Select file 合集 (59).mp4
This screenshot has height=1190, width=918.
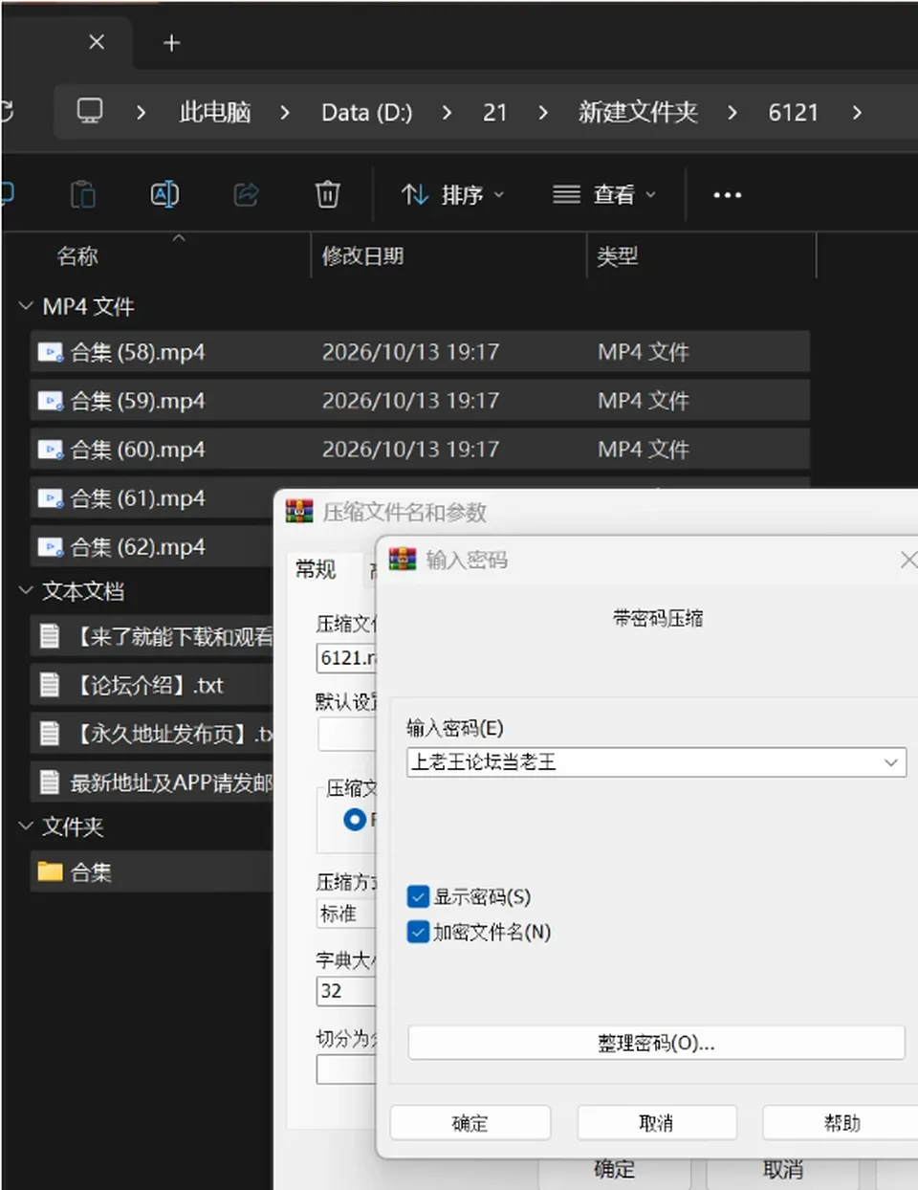pos(421,401)
